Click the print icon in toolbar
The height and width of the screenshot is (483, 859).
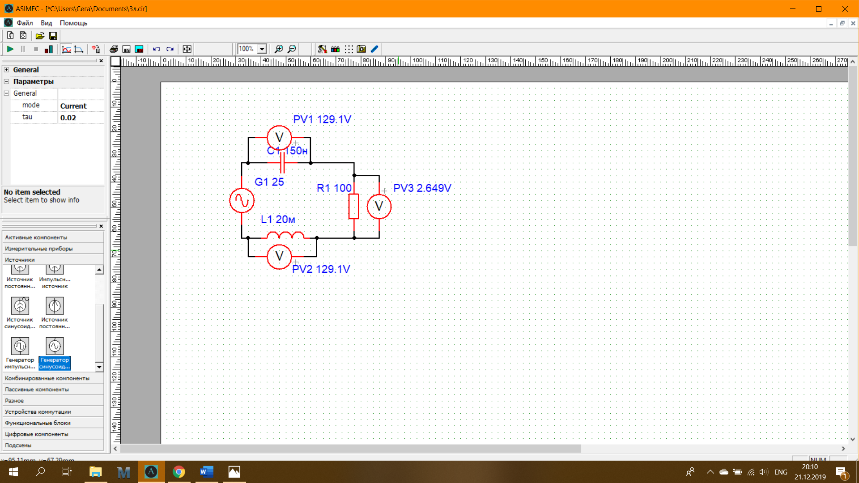pos(114,49)
